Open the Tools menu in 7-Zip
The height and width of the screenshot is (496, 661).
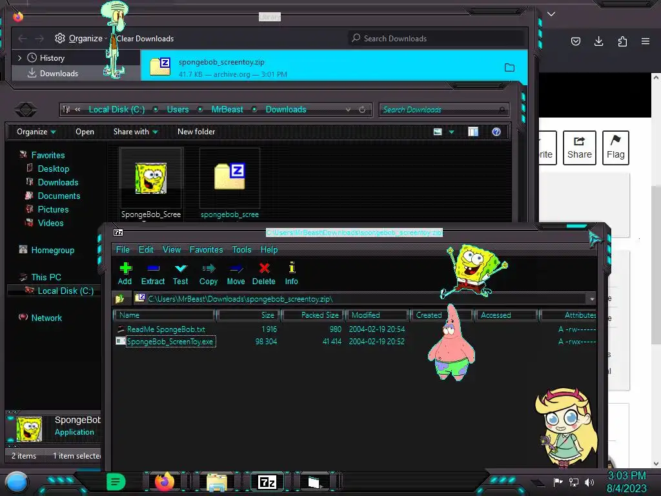(x=241, y=250)
